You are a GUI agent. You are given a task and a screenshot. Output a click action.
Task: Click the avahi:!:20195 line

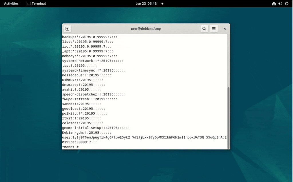click(82, 90)
